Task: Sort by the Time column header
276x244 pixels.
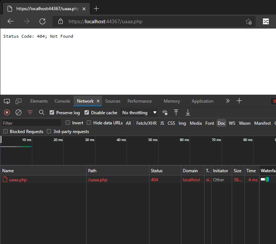Action: tap(252, 171)
